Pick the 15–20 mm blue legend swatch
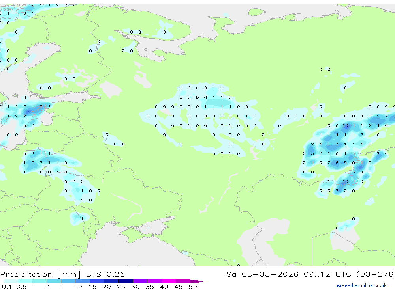 (97, 281)
